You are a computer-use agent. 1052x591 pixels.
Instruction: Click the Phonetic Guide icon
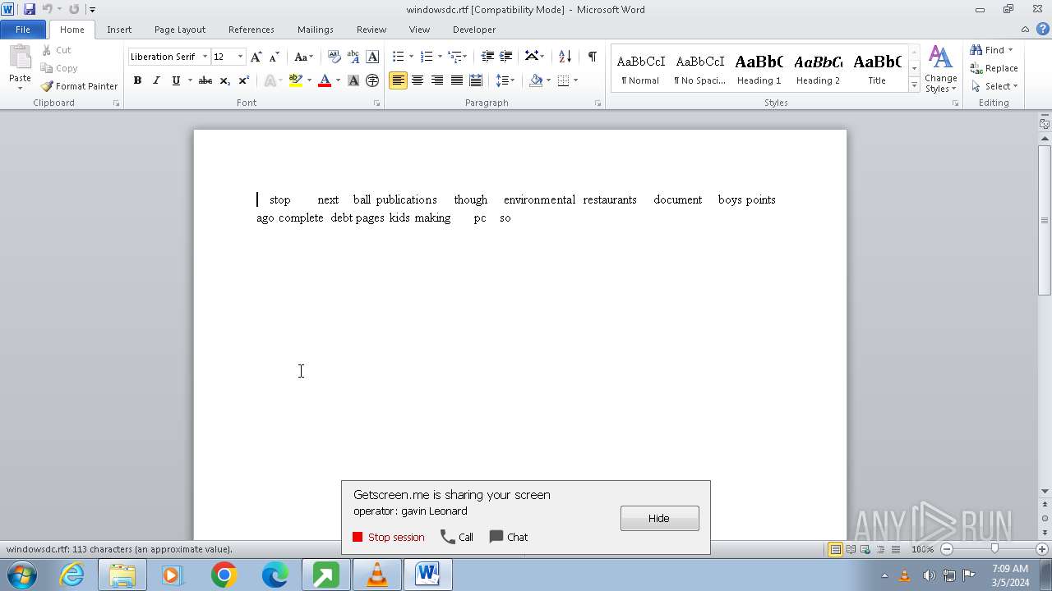353,57
